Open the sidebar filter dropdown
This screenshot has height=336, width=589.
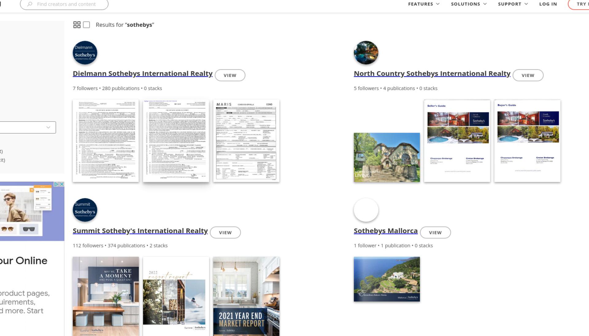28,127
